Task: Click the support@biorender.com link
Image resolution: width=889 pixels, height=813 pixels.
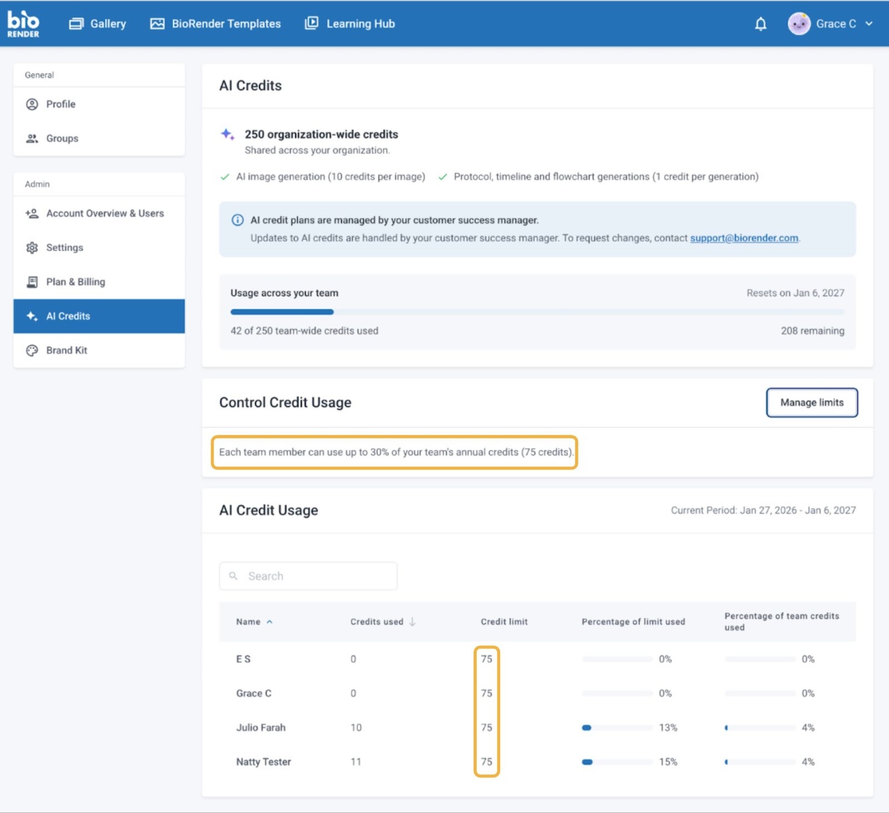Action: 744,238
